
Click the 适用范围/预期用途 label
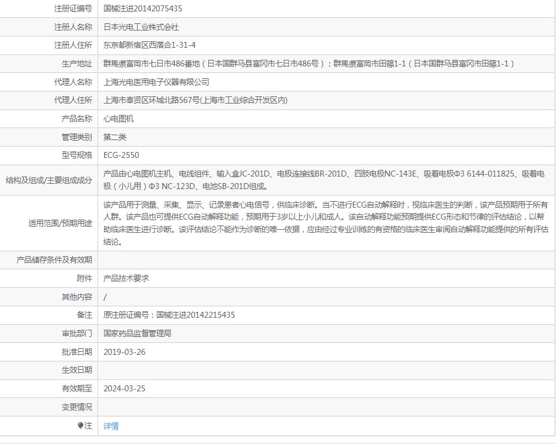[60, 223]
